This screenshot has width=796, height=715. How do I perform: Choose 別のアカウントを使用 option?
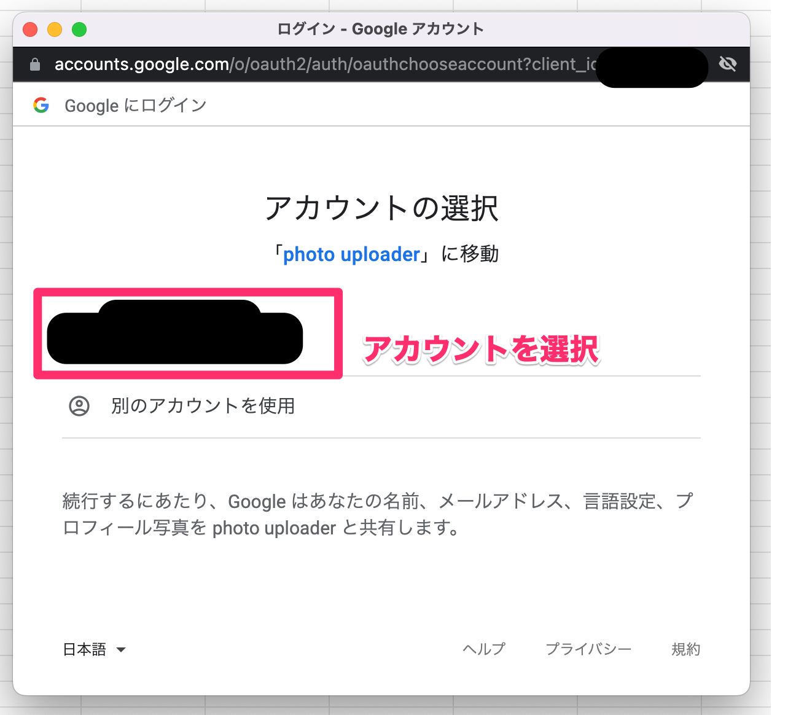click(x=203, y=406)
